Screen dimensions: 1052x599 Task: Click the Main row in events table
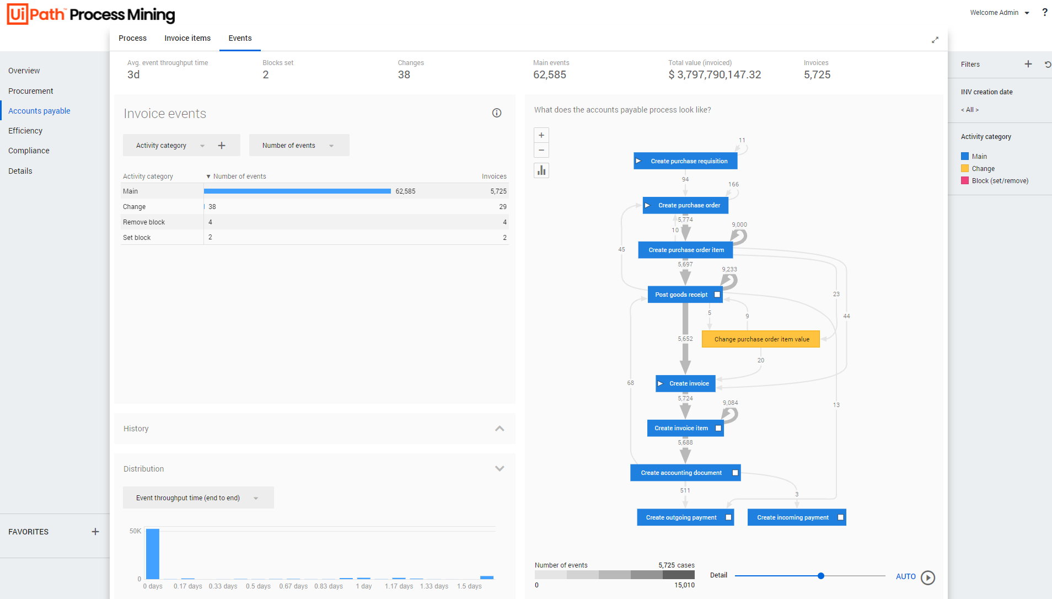(x=314, y=191)
